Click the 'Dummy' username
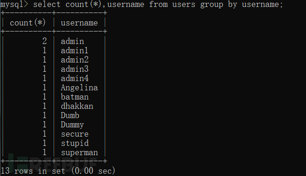Viewport: 306px width, 176px height. tap(72, 125)
